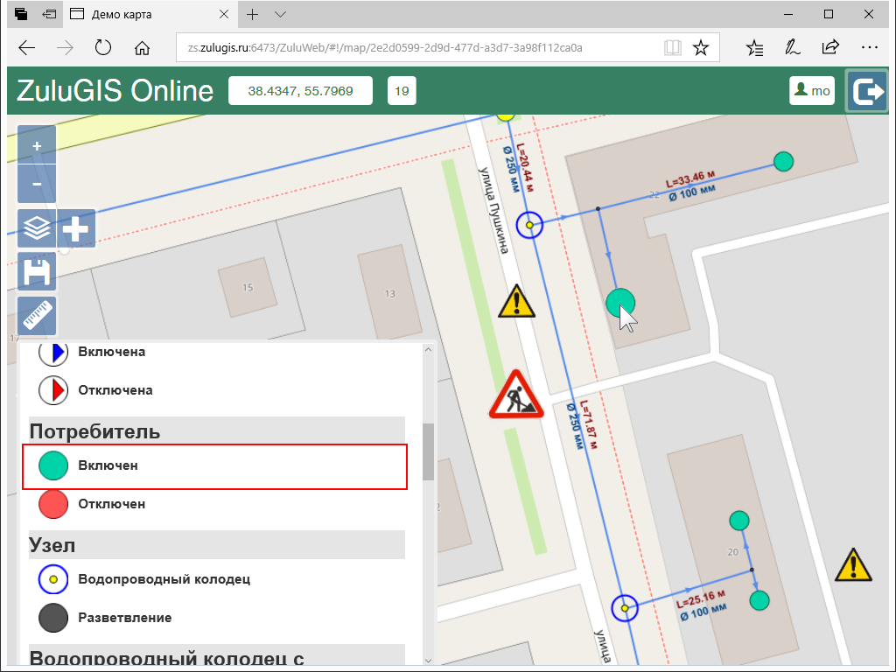Click the save floppy disk icon
The width and height of the screenshot is (896, 672).
37,272
